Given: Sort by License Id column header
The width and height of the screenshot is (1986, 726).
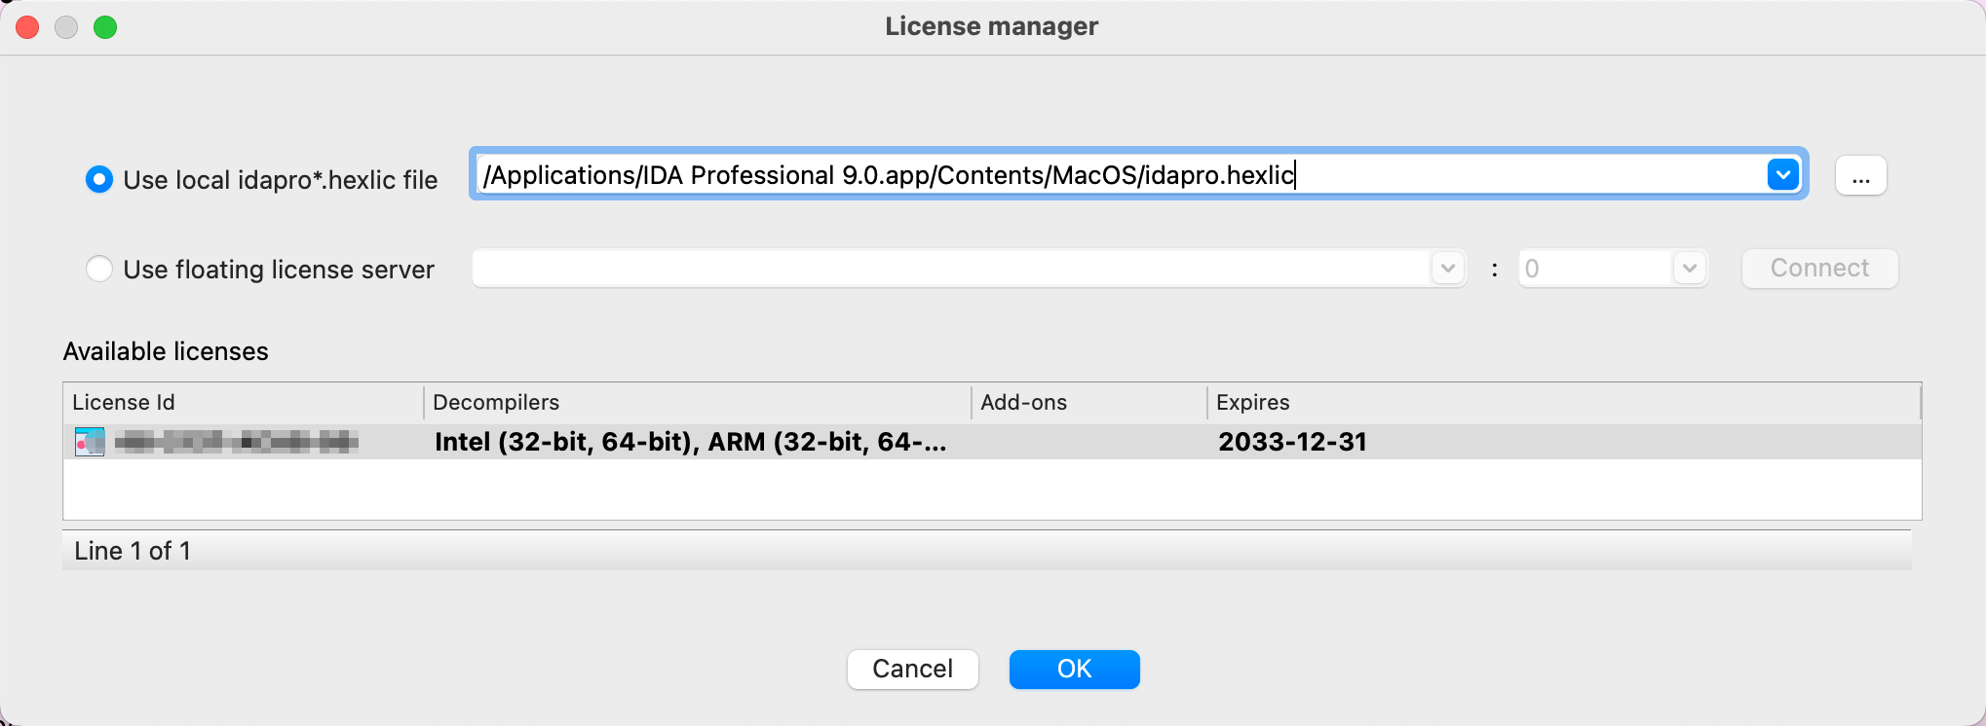Looking at the screenshot, I should [x=244, y=402].
